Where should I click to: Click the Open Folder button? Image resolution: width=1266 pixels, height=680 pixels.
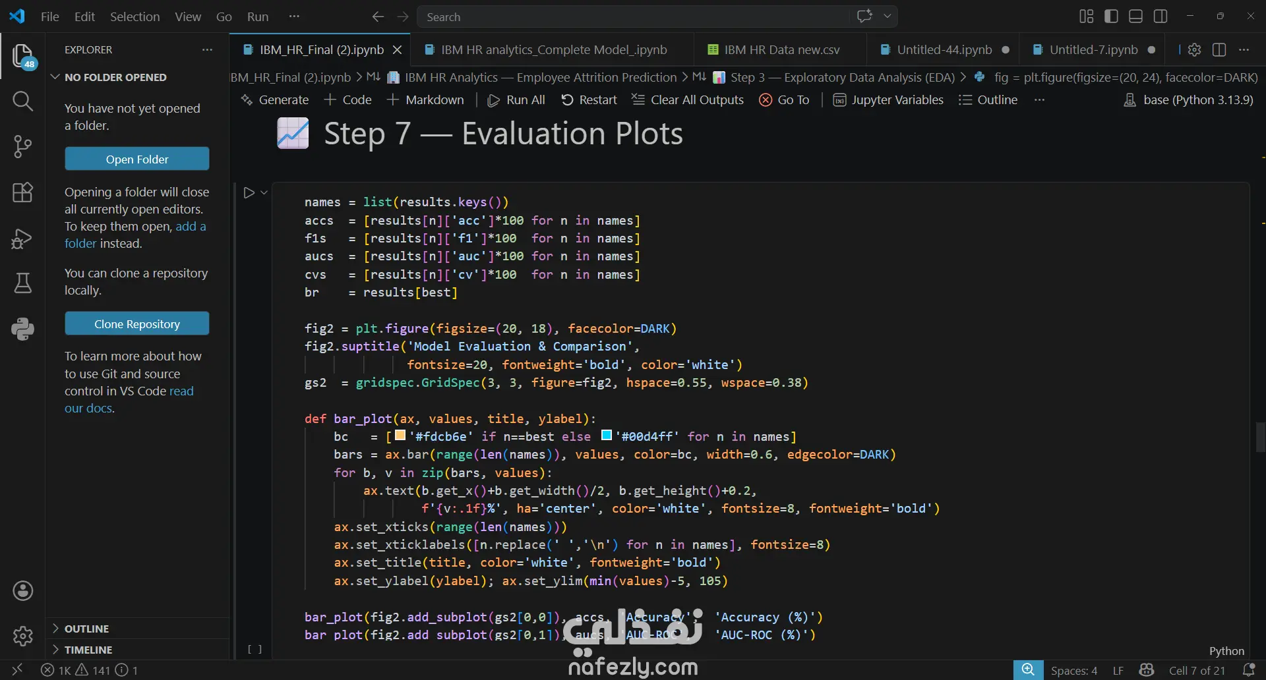[x=137, y=159]
